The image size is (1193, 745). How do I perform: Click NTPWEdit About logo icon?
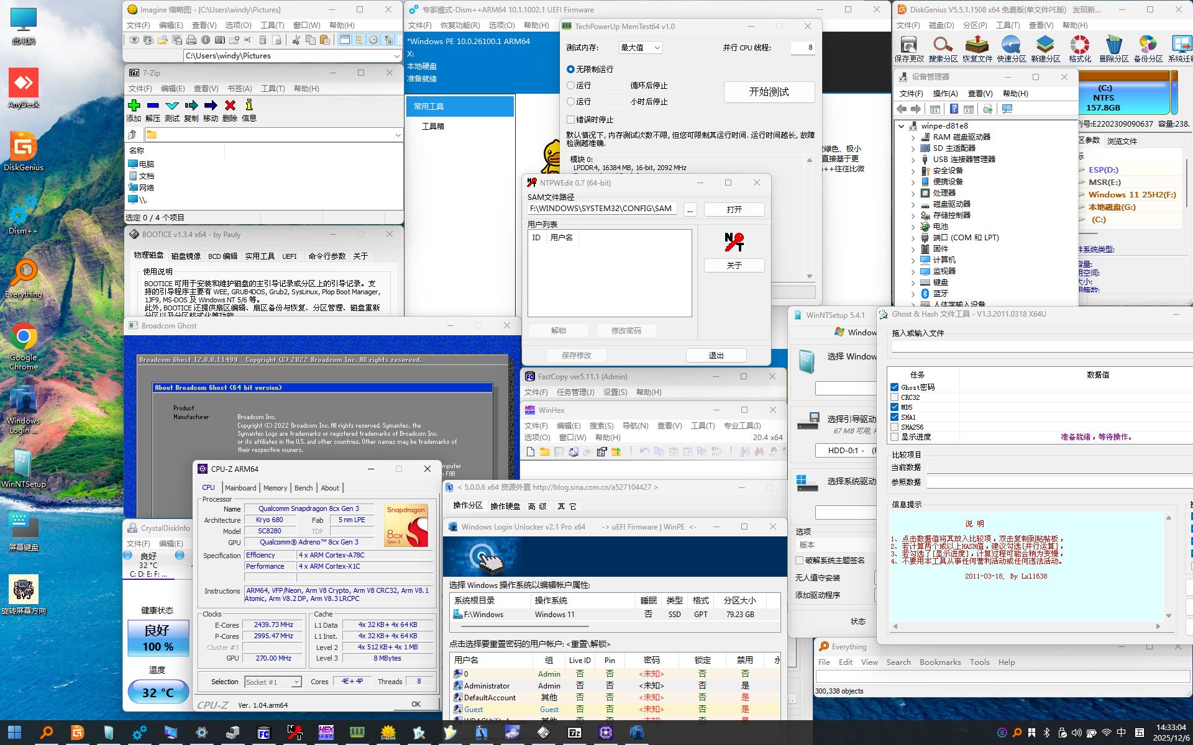tap(734, 242)
